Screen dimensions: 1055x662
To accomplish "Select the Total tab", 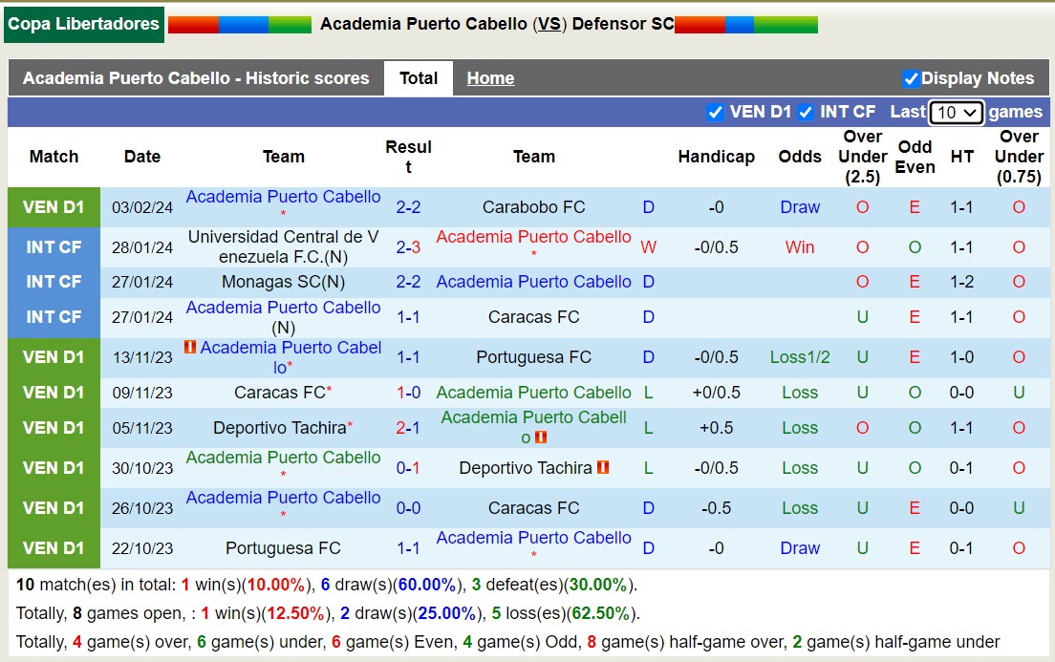I will point(419,79).
